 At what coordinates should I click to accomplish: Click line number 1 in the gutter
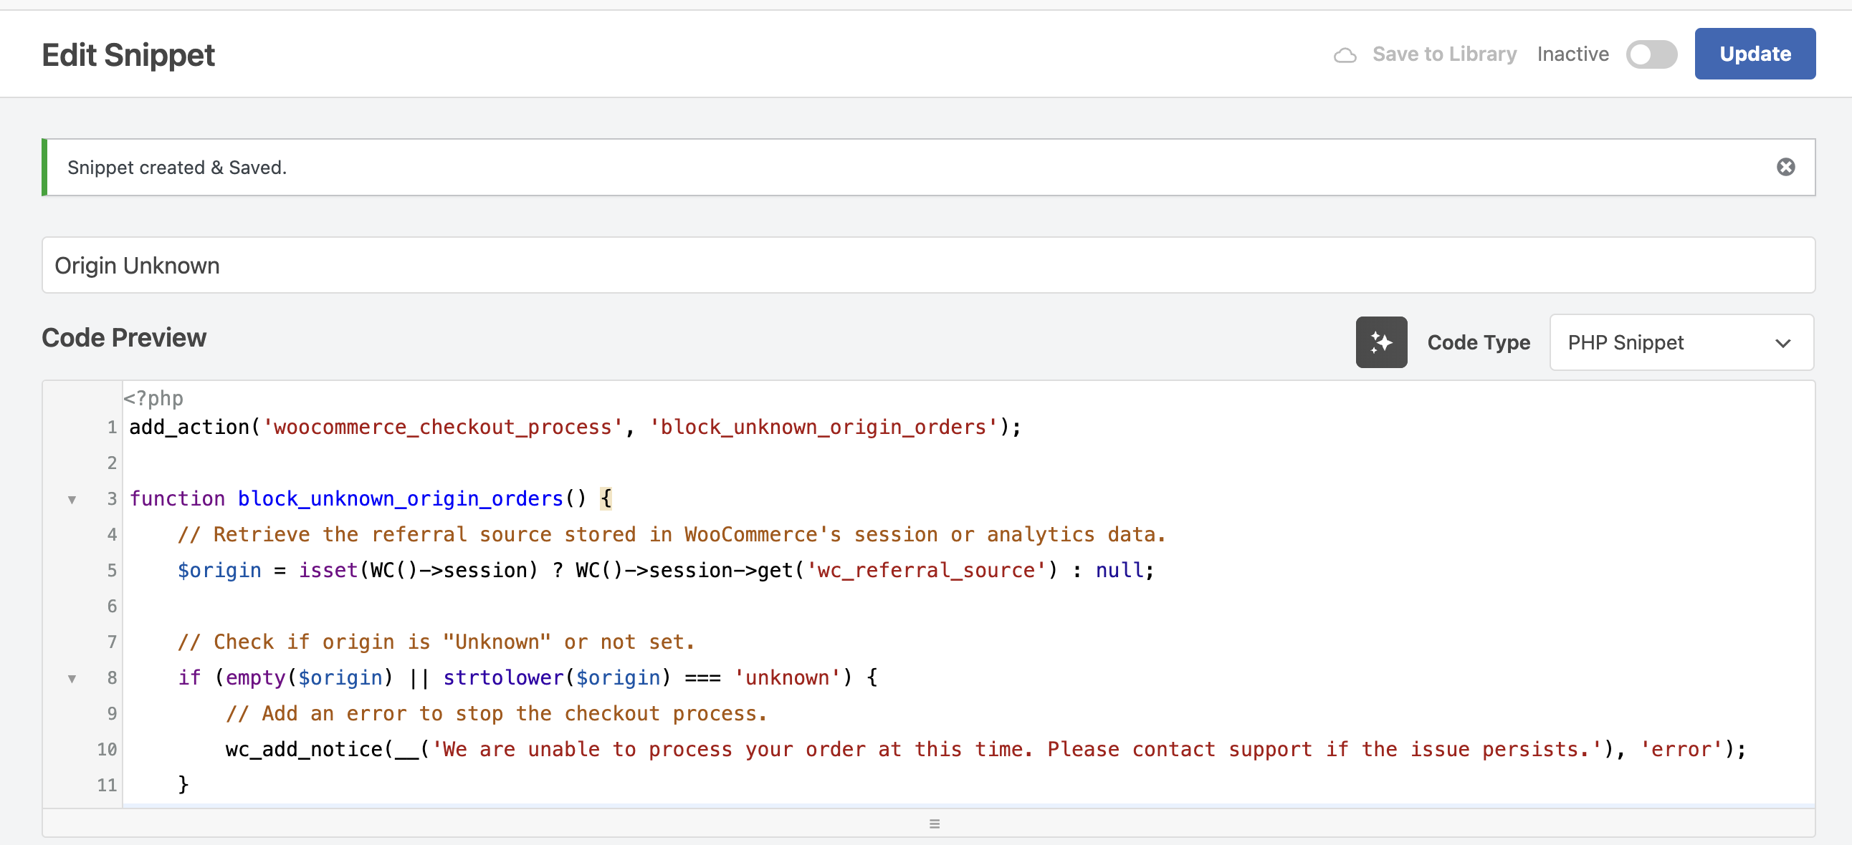pyautogui.click(x=111, y=428)
